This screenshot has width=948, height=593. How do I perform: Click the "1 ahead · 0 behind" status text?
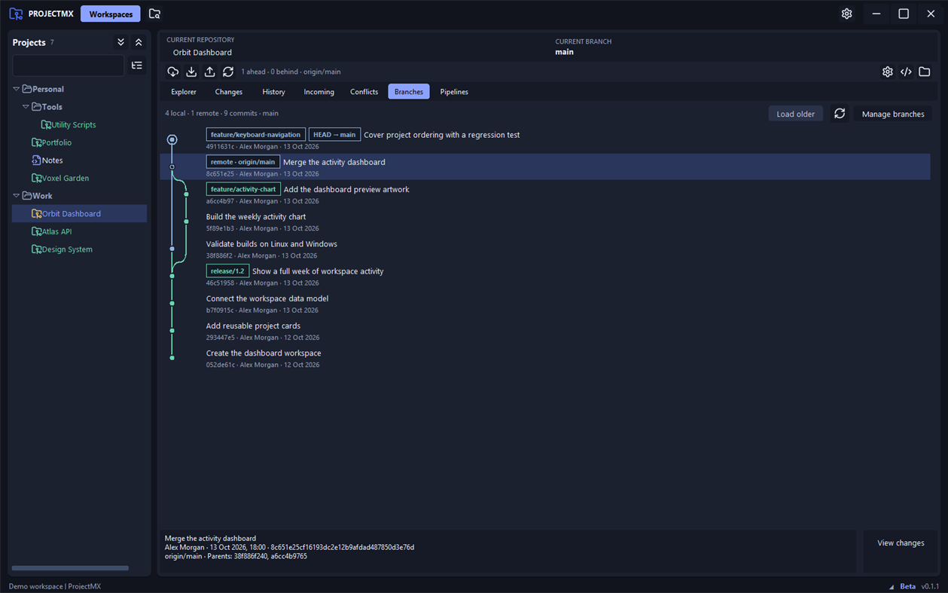(270, 72)
